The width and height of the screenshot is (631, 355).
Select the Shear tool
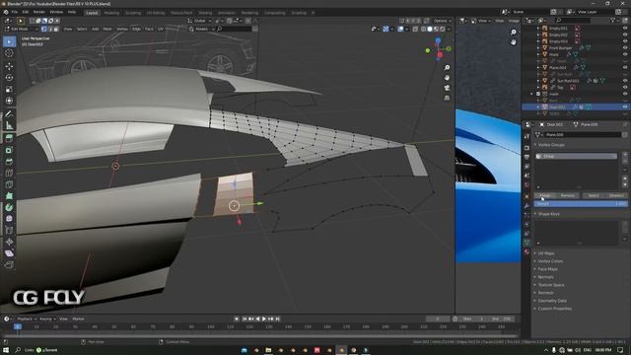[9, 253]
